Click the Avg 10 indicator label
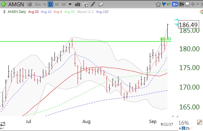 point(46,12)
